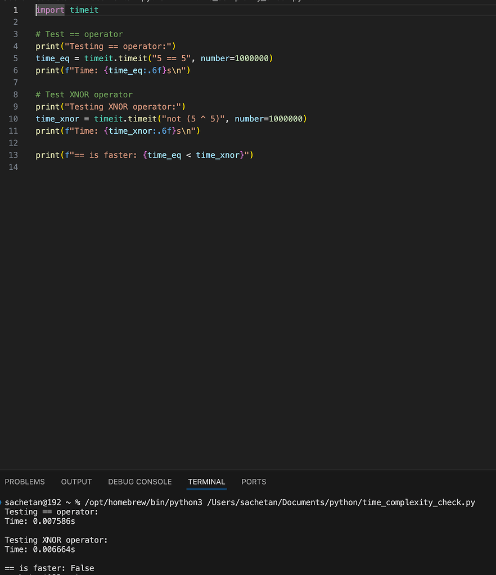Click the time_eq variable on line 5
This screenshot has width=496, height=575.
tap(52, 58)
